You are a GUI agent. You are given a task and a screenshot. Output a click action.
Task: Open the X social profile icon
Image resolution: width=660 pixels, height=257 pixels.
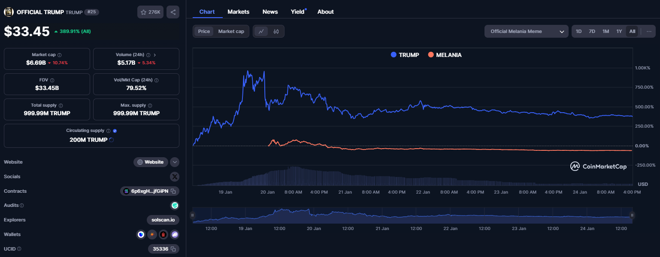(175, 176)
